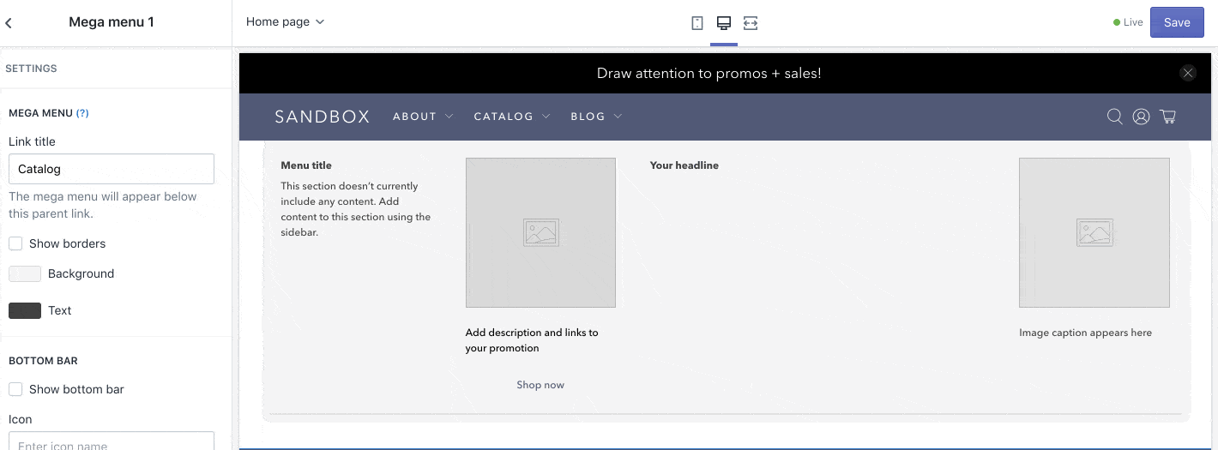1218x450 pixels.
Task: Open the customer account icon
Action: coord(1141,117)
